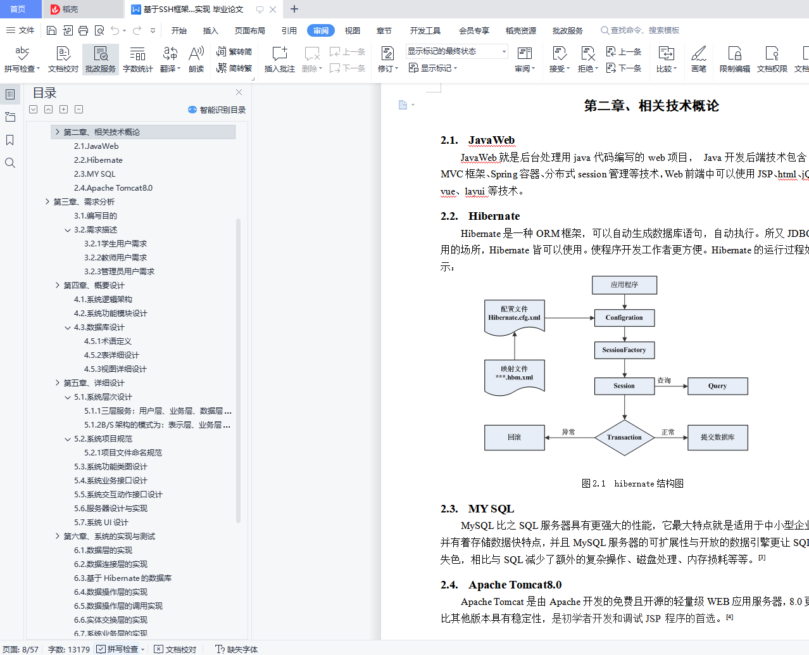The width and height of the screenshot is (809, 655).
Task: Convert simplified to traditional (简转繁)
Action: (234, 68)
